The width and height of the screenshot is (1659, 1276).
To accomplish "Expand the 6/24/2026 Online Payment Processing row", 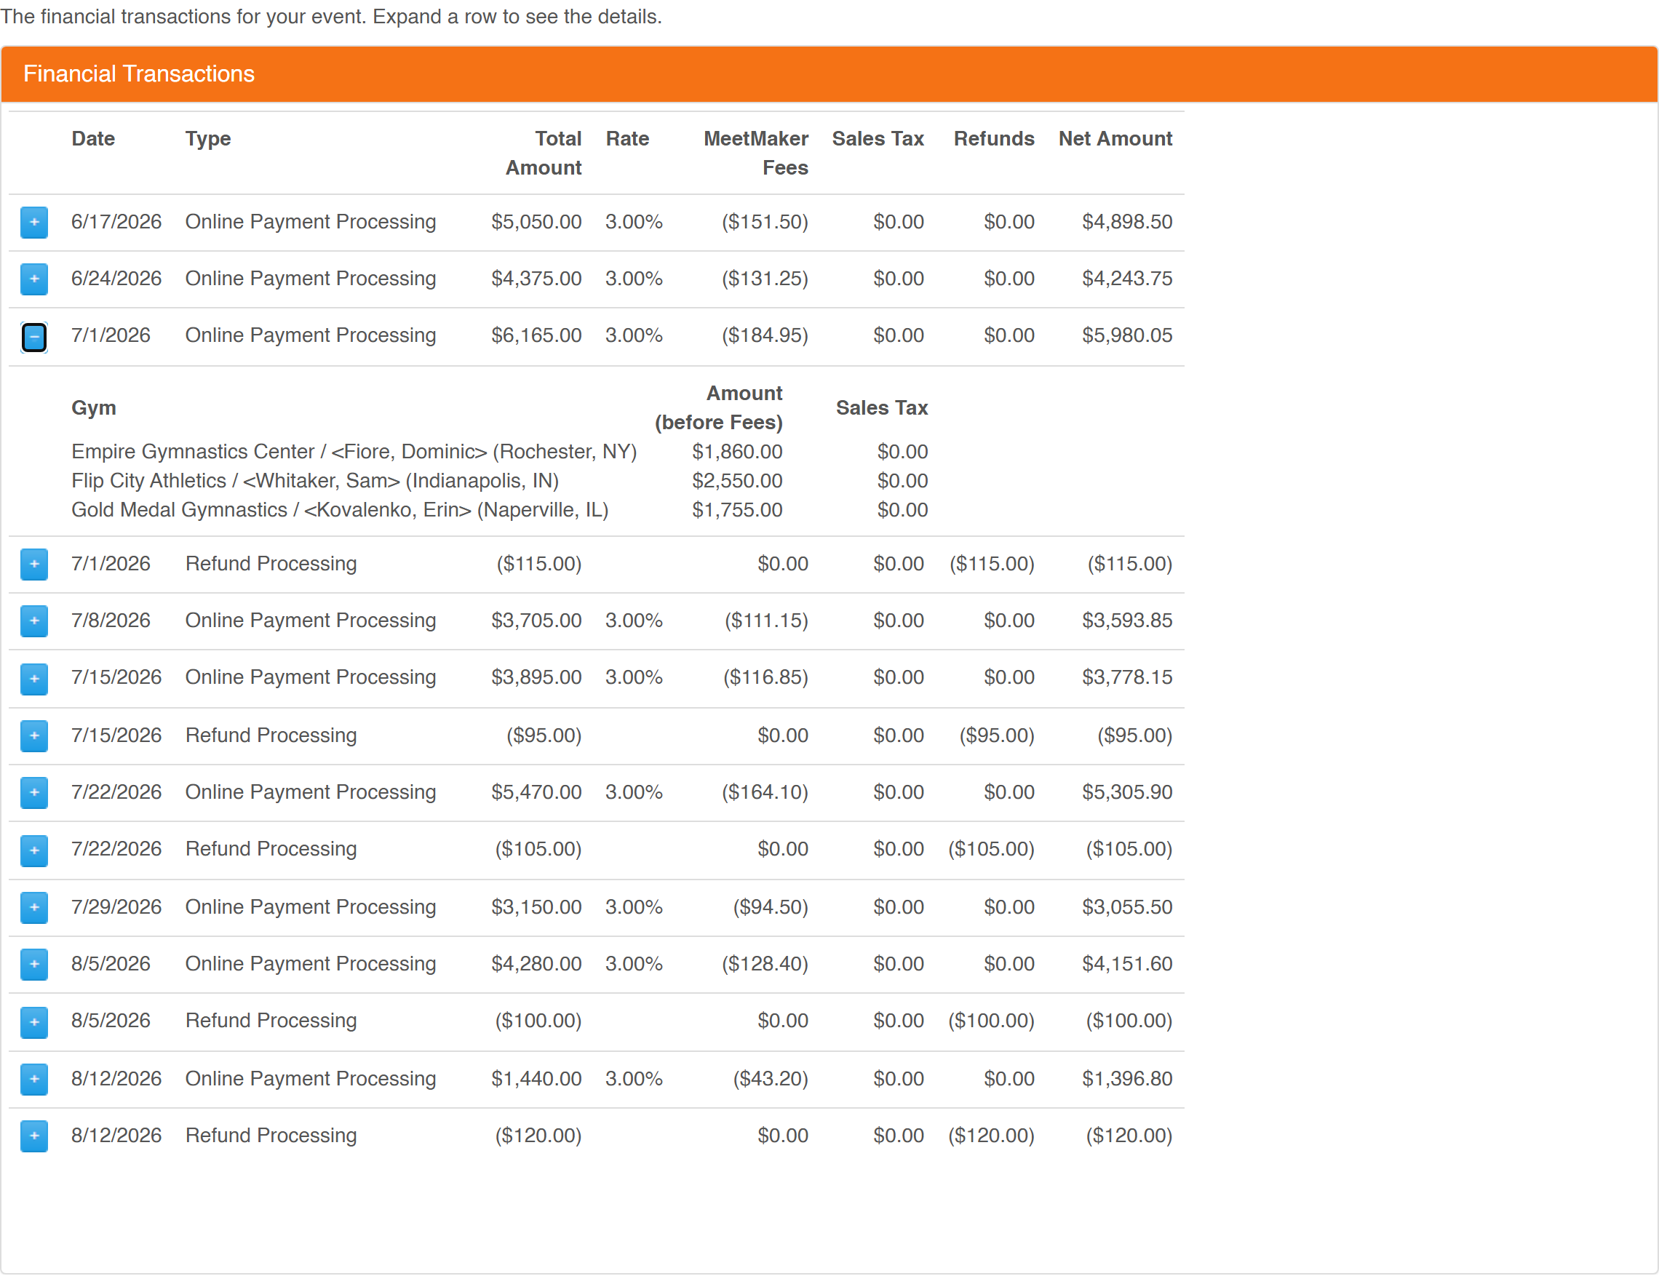I will [x=34, y=279].
